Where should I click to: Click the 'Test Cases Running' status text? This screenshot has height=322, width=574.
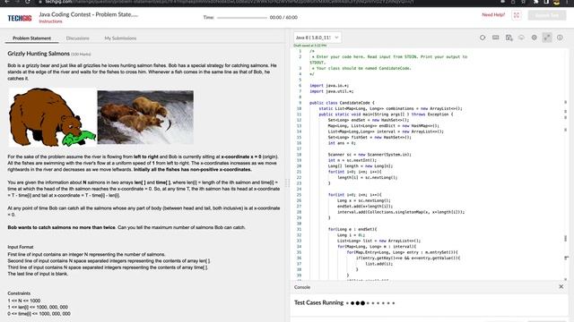tap(319, 302)
